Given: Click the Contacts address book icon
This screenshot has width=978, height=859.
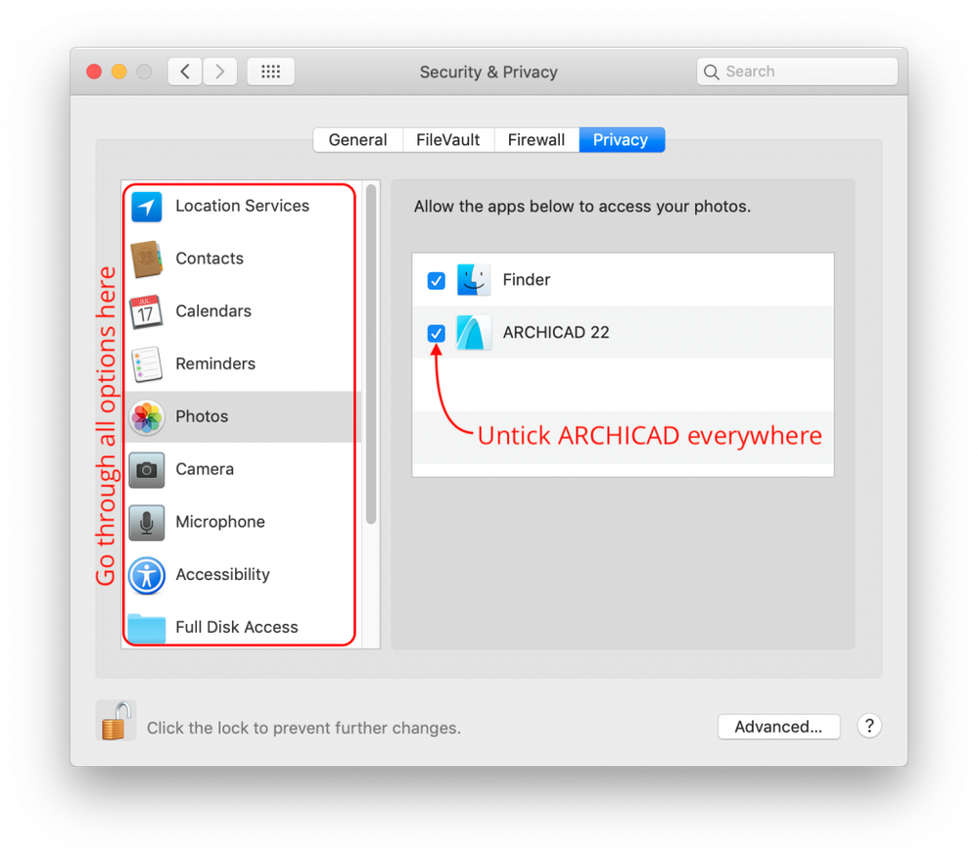Looking at the screenshot, I should pyautogui.click(x=147, y=259).
